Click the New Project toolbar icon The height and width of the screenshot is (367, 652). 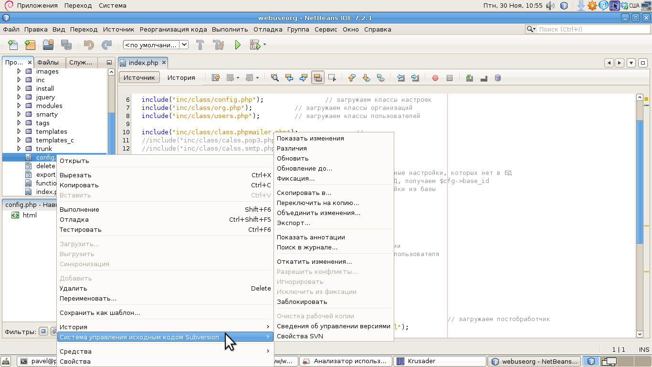[30, 45]
